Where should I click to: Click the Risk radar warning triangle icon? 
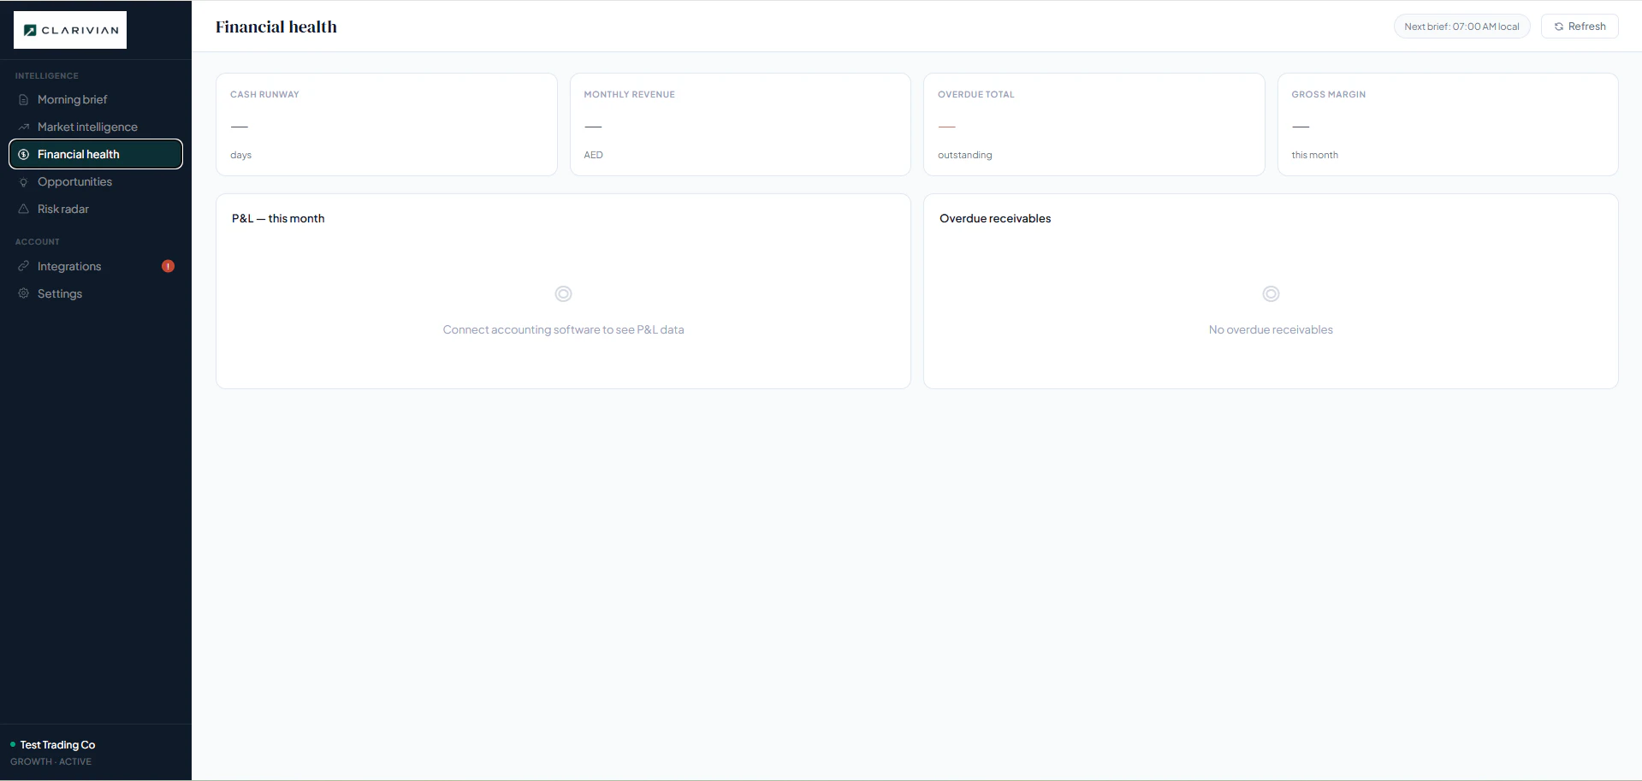point(24,210)
